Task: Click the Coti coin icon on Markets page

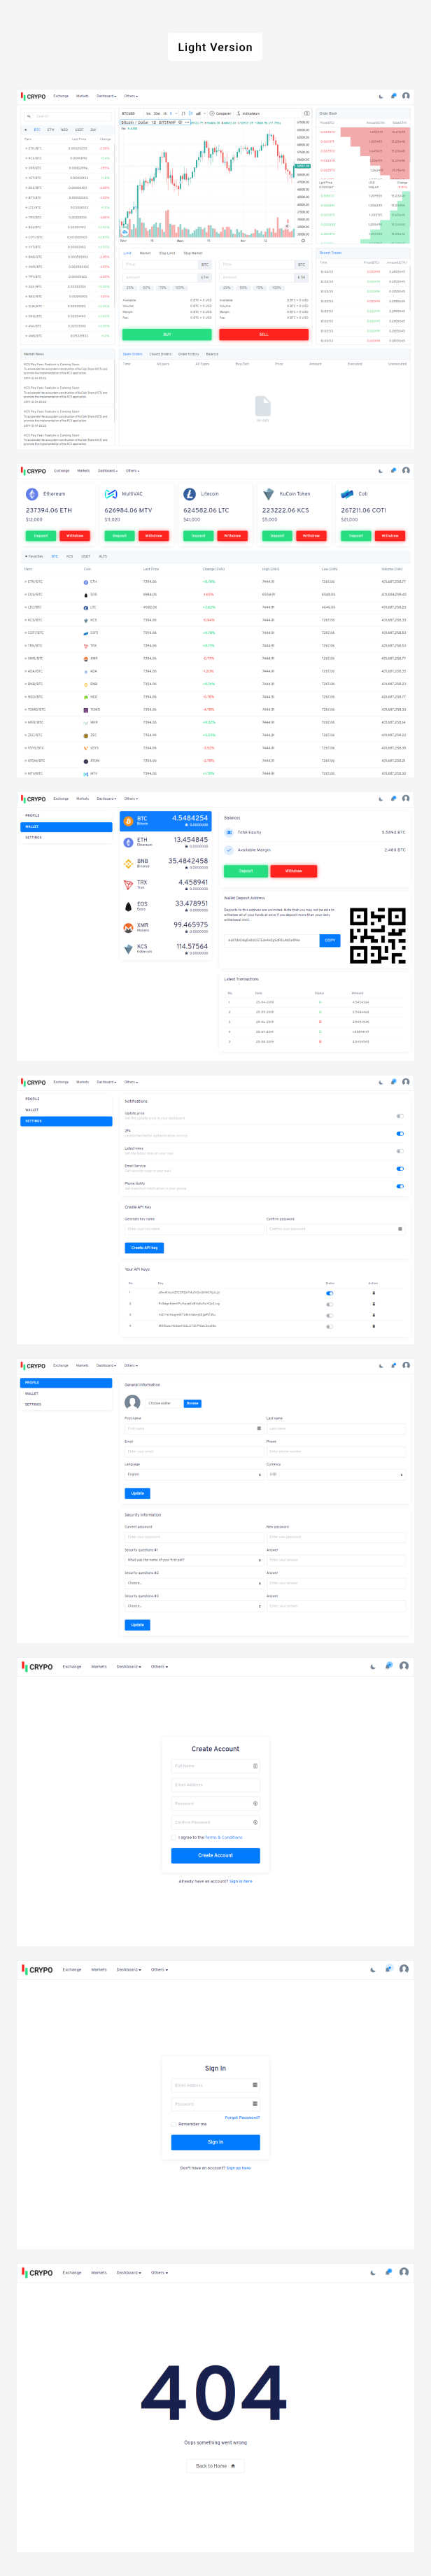Action: pos(347,494)
